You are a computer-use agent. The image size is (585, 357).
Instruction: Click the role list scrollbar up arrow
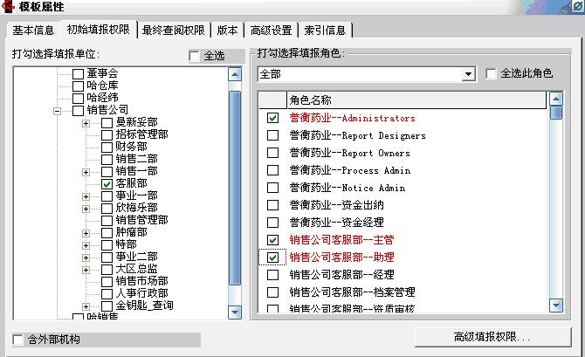(x=556, y=100)
